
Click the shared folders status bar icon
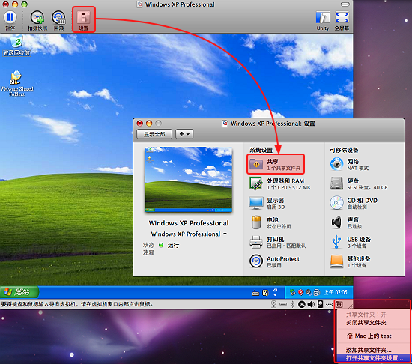[x=339, y=305]
